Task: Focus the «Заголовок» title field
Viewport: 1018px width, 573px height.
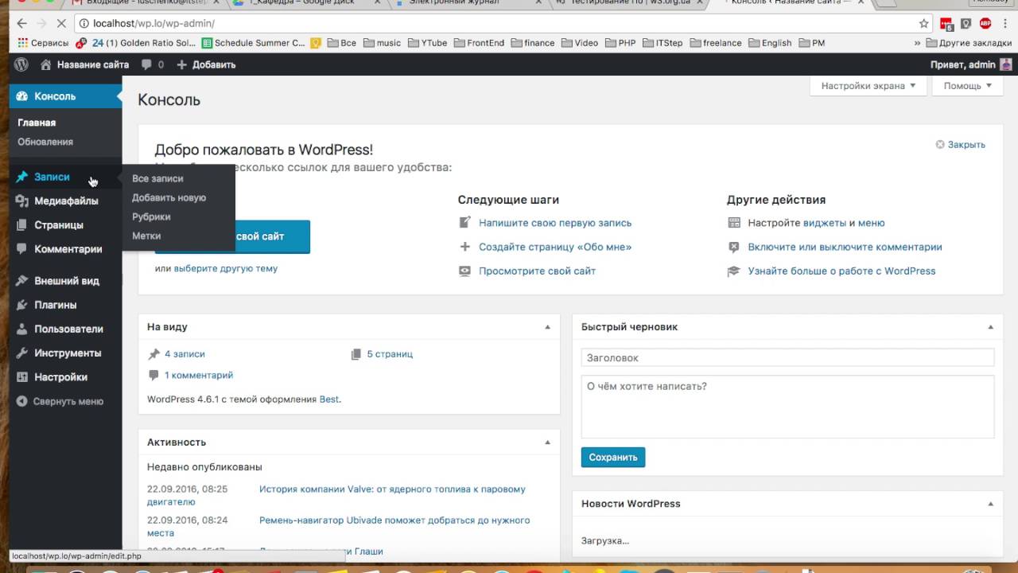Action: coord(787,358)
